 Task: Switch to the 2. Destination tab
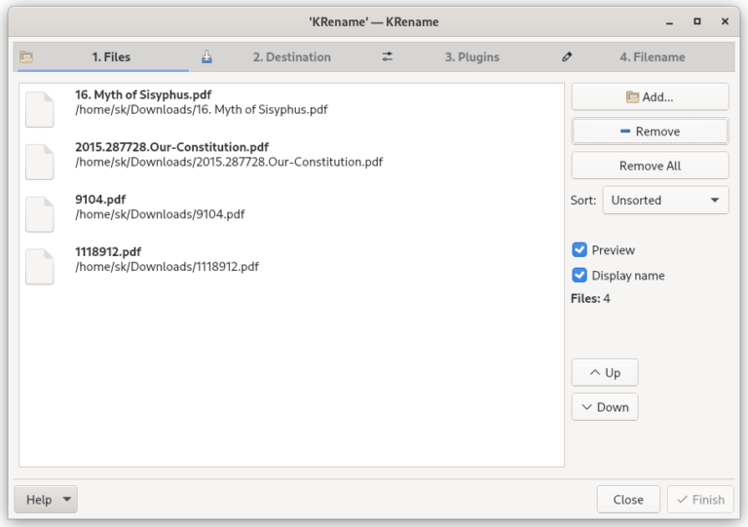[291, 57]
